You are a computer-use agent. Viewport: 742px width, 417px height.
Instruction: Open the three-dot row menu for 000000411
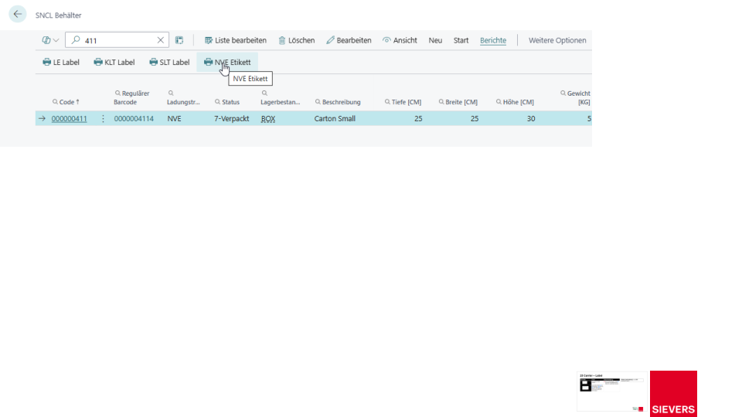103,119
